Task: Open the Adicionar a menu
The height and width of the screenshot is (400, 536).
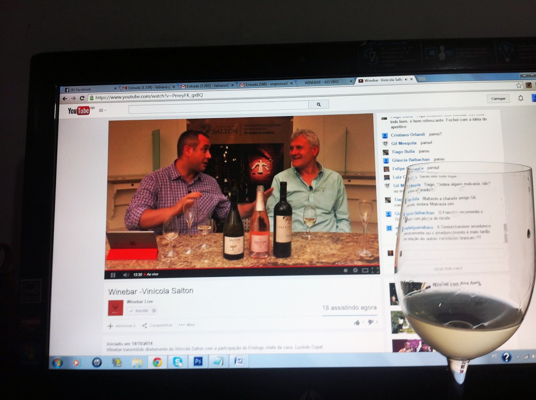Action: [x=121, y=326]
